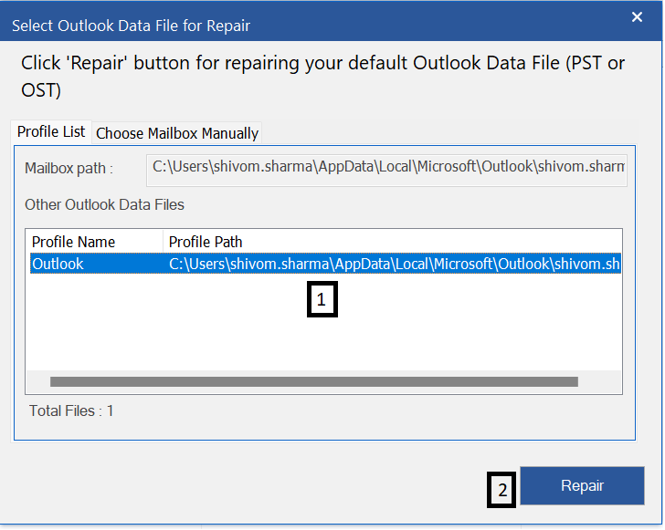The image size is (665, 530).
Task: Click the number 1 callout marker
Action: 322,299
